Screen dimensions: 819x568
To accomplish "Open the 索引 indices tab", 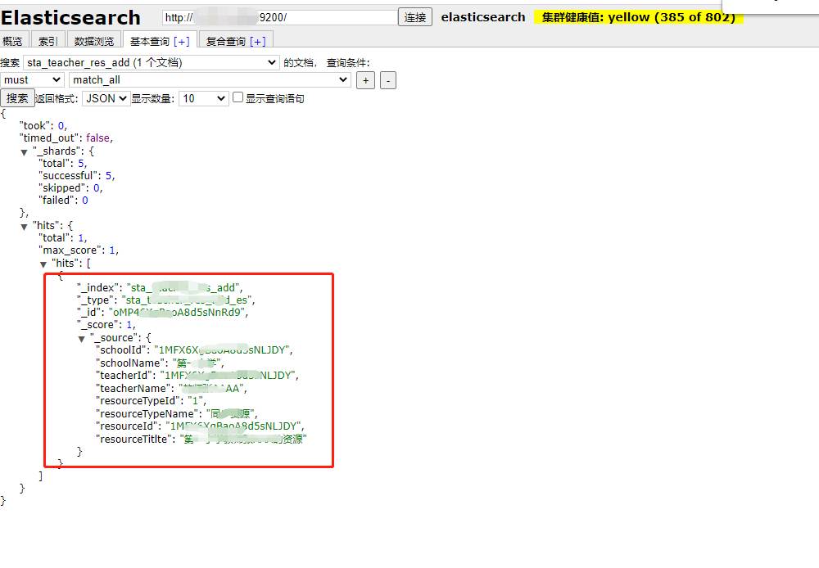I will (x=48, y=41).
